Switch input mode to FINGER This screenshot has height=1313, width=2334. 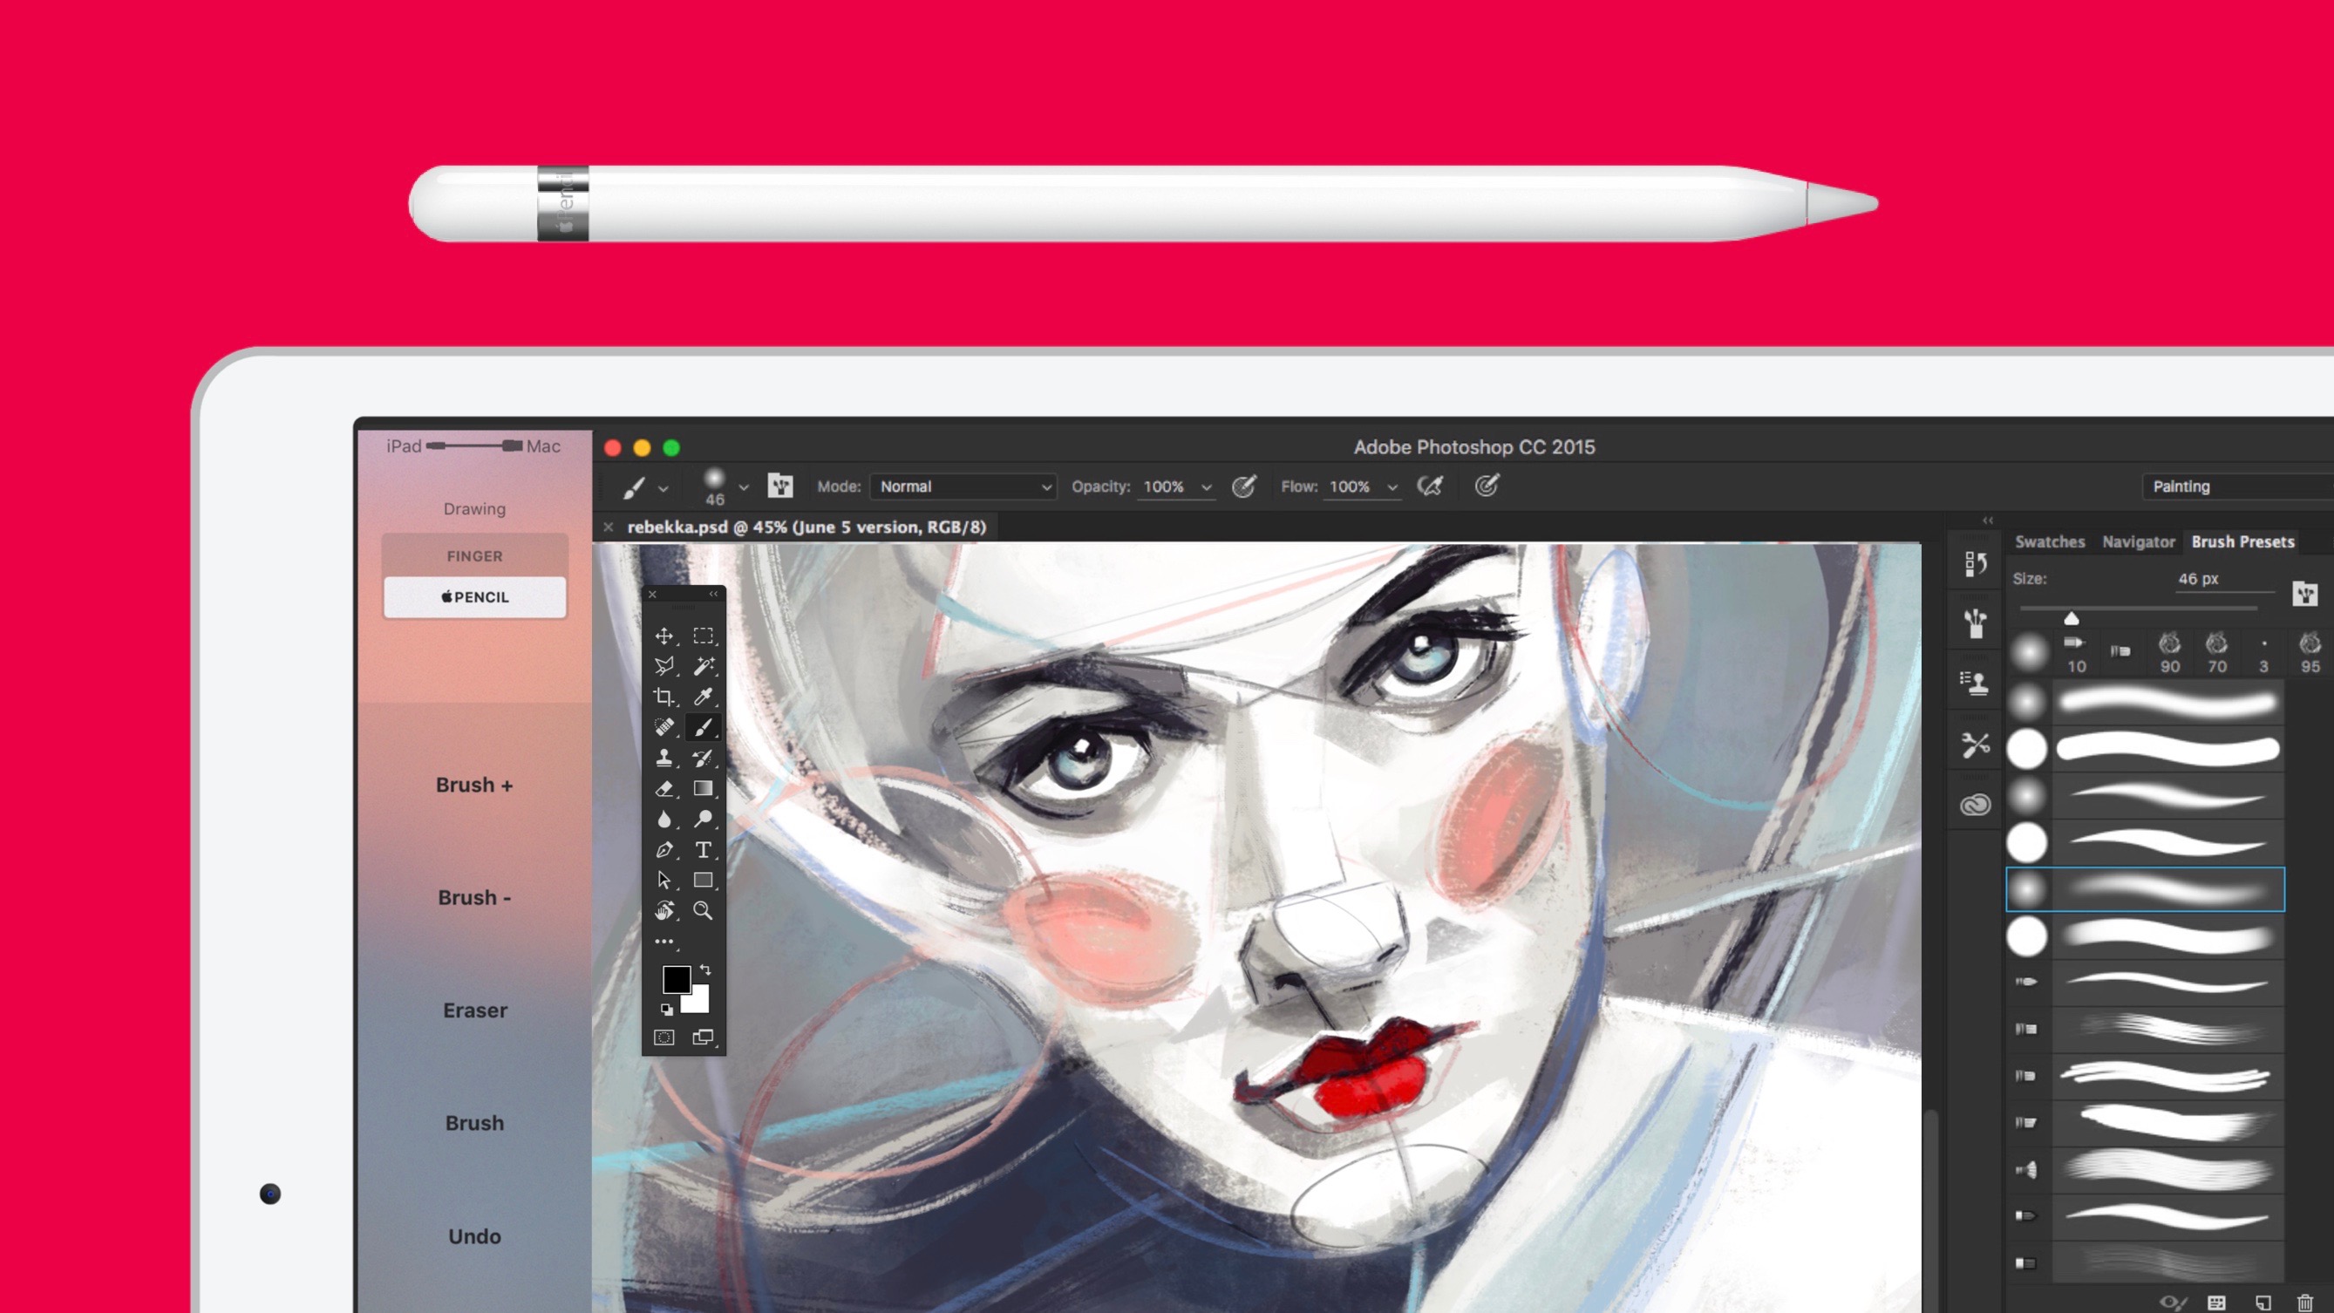pos(475,555)
